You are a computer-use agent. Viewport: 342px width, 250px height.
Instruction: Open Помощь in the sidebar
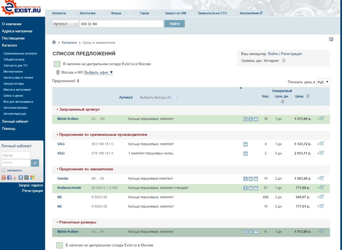coord(9,129)
